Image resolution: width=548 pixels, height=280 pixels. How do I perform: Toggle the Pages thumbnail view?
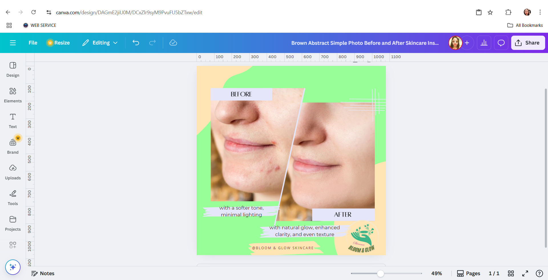[469, 273]
